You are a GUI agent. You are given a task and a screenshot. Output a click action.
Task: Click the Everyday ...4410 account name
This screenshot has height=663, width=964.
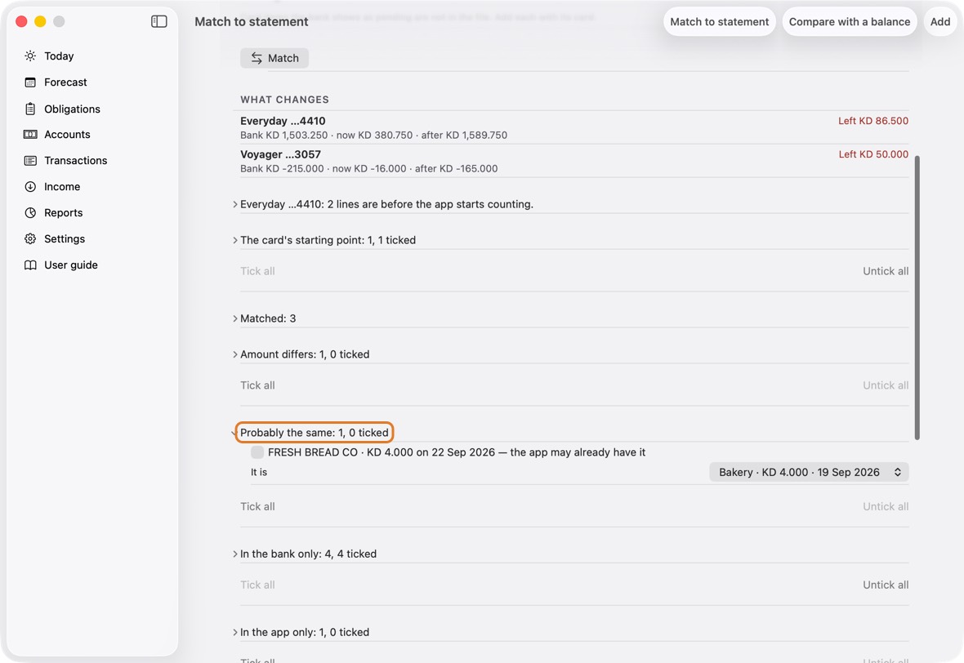(283, 121)
